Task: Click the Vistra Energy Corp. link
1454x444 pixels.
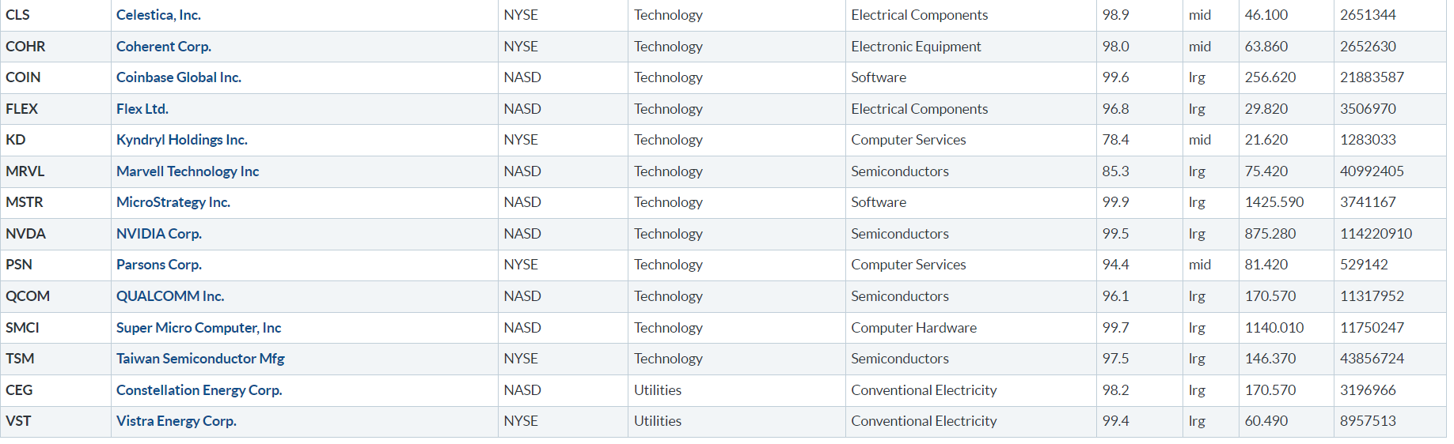Action: [x=176, y=421]
